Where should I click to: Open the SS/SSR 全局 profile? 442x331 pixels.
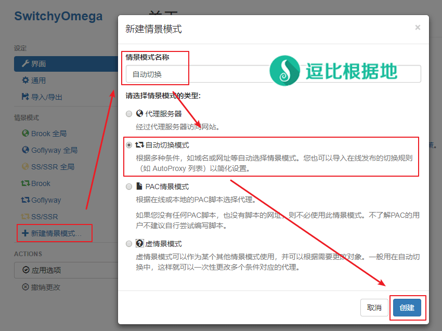point(52,167)
